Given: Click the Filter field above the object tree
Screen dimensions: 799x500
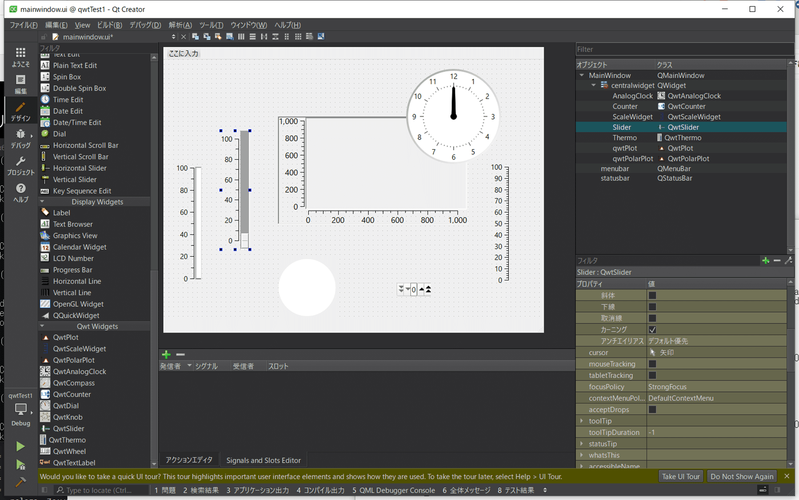Looking at the screenshot, I should click(684, 49).
